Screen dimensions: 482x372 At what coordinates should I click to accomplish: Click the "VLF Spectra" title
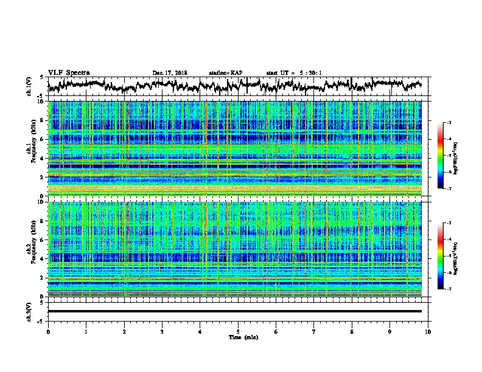69,73
